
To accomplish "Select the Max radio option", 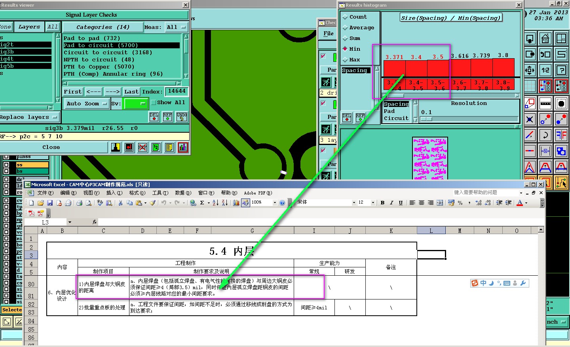I will coord(345,60).
